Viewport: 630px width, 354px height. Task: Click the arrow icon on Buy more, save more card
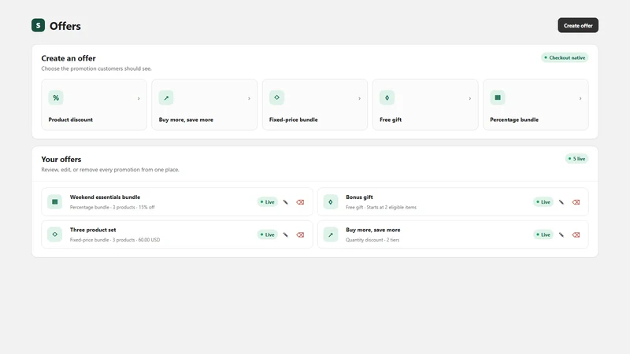click(166, 98)
